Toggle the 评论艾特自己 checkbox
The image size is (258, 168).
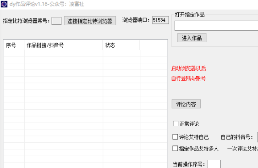[175, 137]
